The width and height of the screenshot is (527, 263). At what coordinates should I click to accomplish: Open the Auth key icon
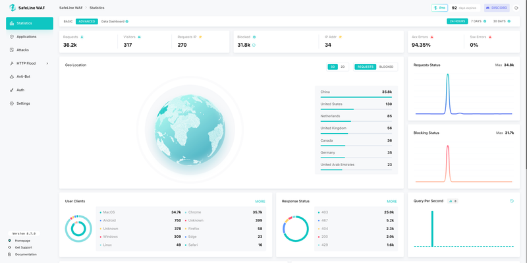point(12,90)
